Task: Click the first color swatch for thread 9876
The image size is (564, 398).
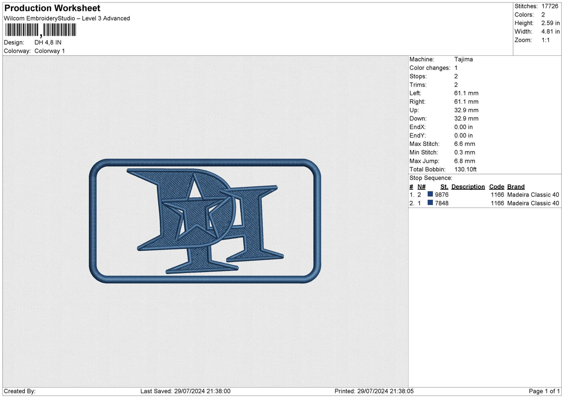Action: [430, 194]
